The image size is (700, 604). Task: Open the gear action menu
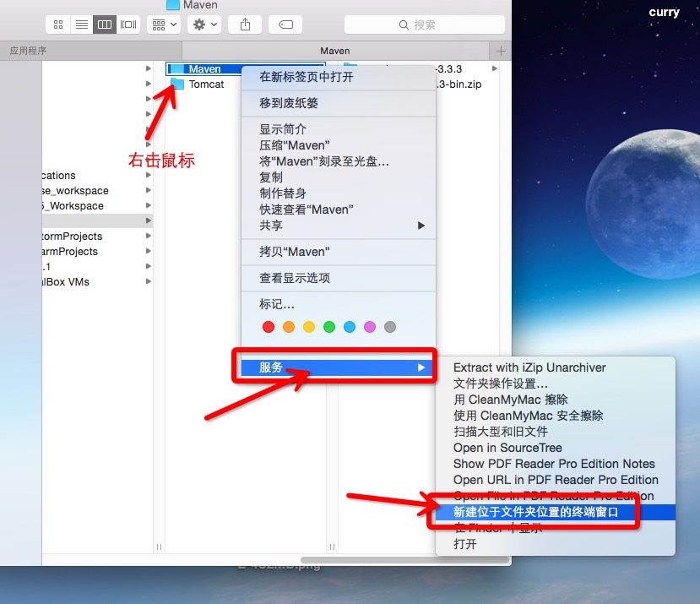pos(204,24)
